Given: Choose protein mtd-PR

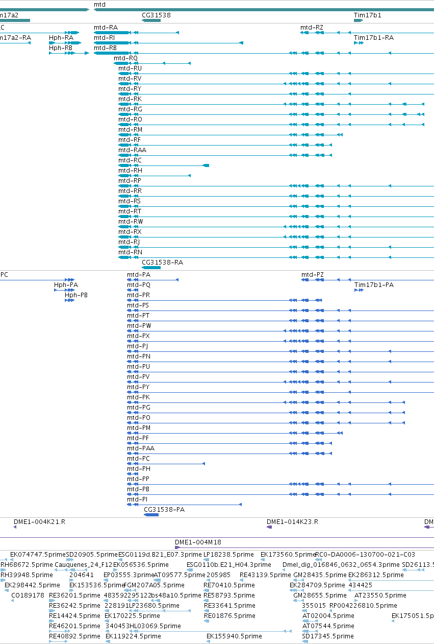Looking at the screenshot, I should (138, 295).
